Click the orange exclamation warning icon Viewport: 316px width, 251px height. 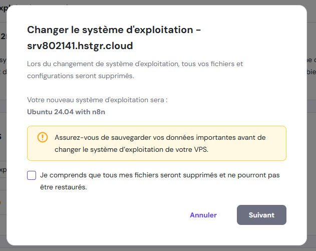tap(43, 137)
